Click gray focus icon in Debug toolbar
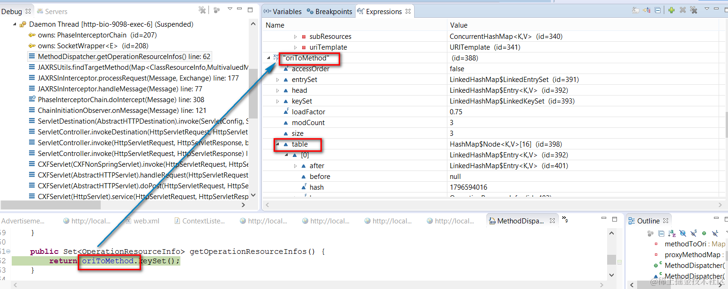The height and width of the screenshot is (289, 728). (216, 10)
